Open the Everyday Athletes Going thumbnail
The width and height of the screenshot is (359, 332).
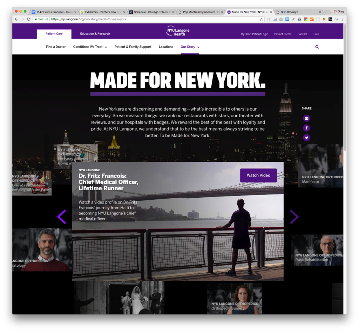click(76, 157)
